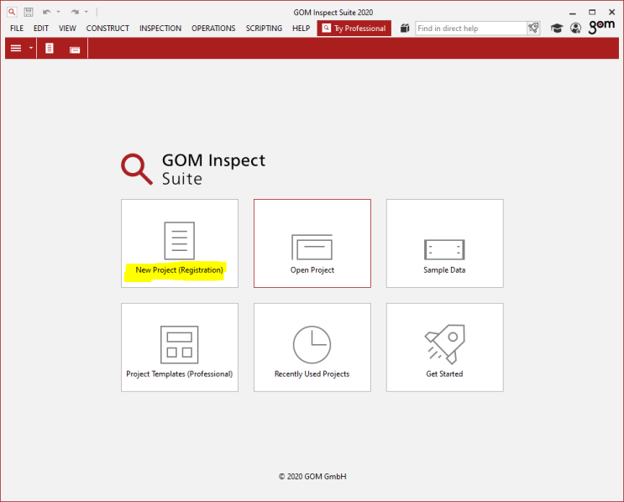Click the New Project (Registration) tile
Viewport: 624px width, 502px height.
pyautogui.click(x=179, y=243)
